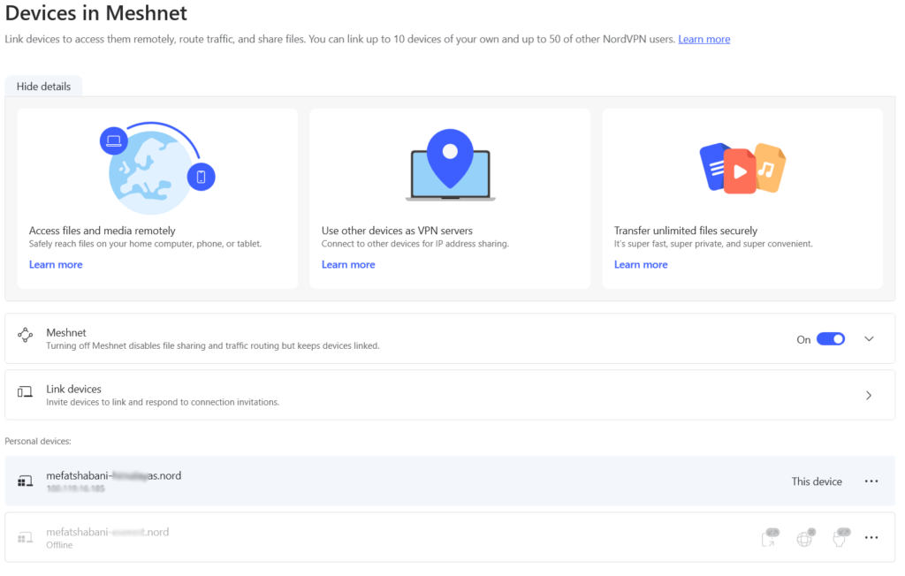Open the three-dot menu for the offline device
Image resolution: width=905 pixels, height=576 pixels.
click(x=871, y=538)
